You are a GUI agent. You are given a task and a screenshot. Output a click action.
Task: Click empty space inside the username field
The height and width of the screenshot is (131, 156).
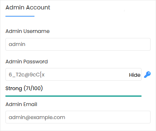(x=88, y=44)
